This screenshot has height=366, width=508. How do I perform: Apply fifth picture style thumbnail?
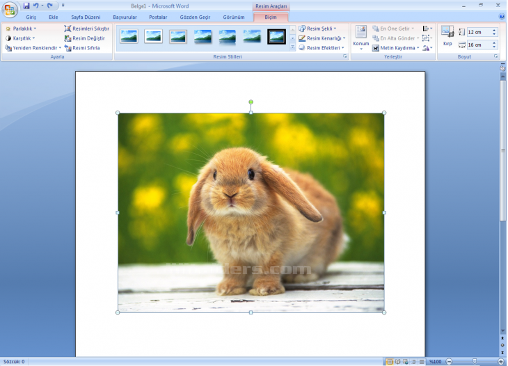click(228, 36)
